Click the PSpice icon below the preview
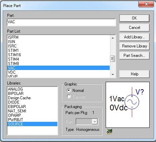This screenshot has height=142, width=156. point(109,131)
